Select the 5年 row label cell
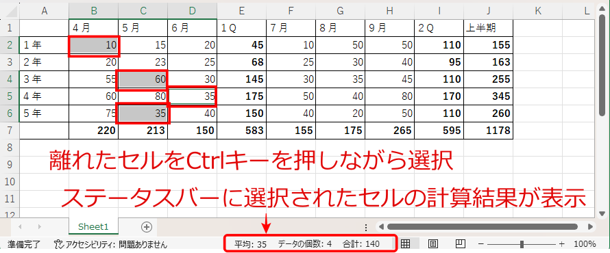Screen dimensions: 610x253 click(44, 114)
